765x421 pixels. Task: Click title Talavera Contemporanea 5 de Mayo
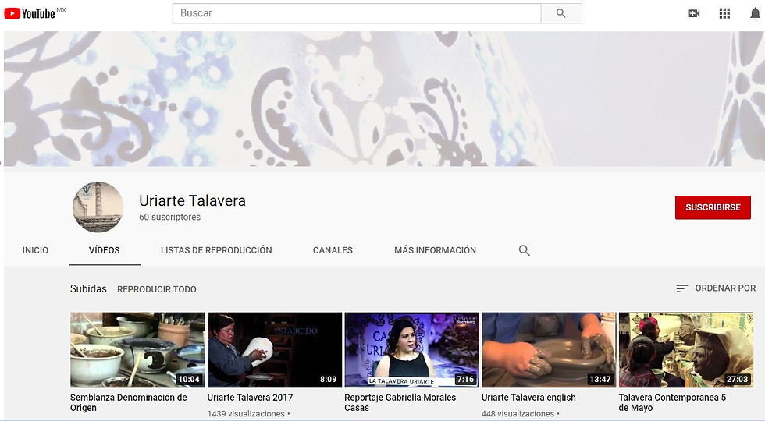672,402
